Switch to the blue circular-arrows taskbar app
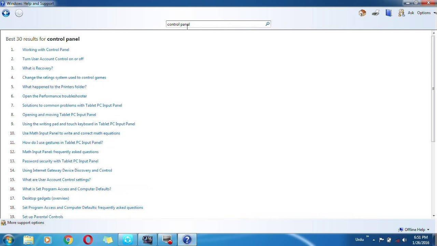The height and width of the screenshot is (246, 437). (x=128, y=240)
